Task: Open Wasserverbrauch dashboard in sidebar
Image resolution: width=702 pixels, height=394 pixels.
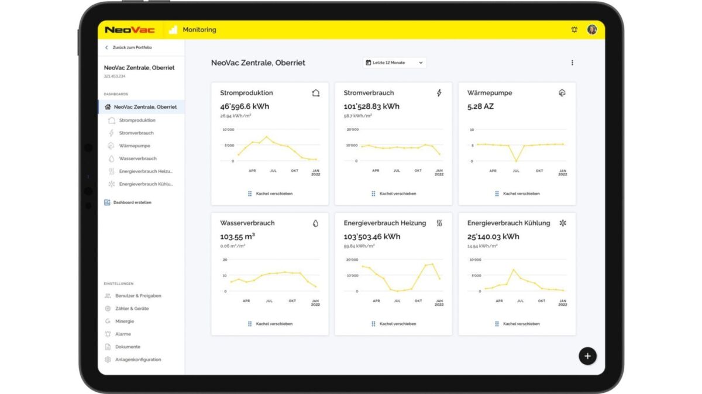Action: click(x=138, y=158)
